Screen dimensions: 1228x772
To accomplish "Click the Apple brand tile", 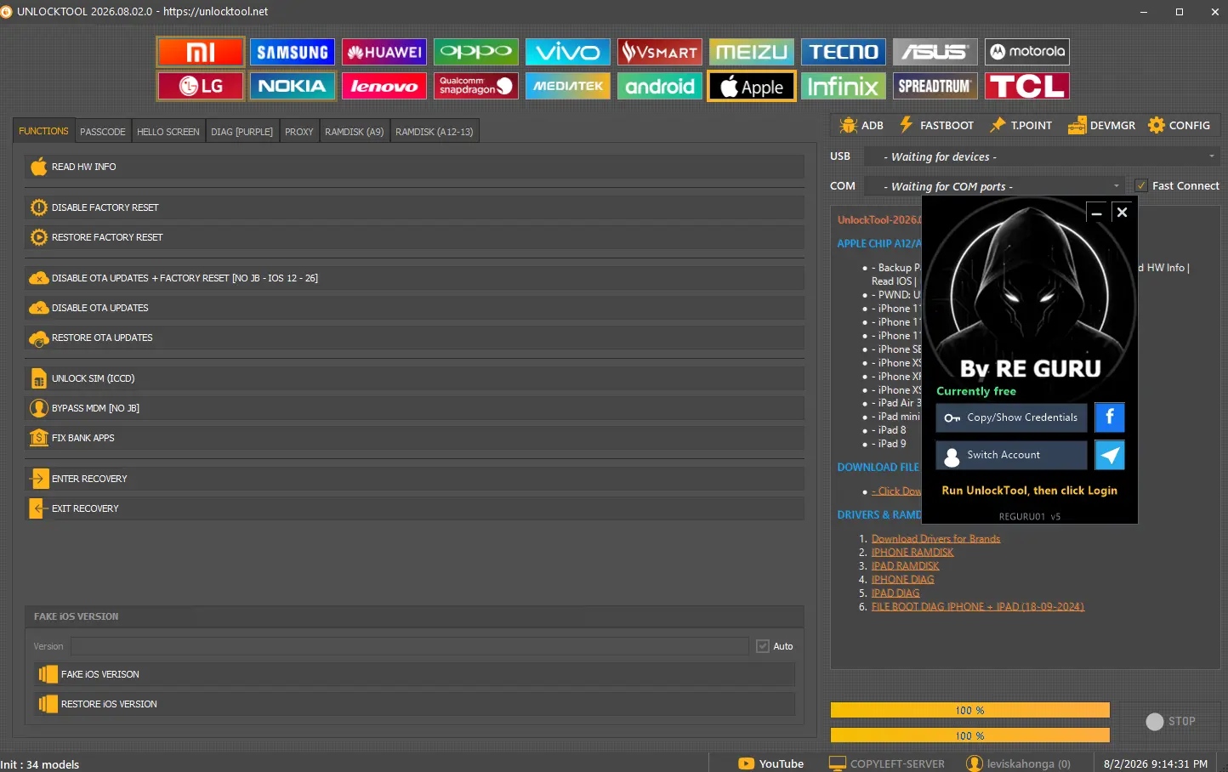I will [x=752, y=86].
